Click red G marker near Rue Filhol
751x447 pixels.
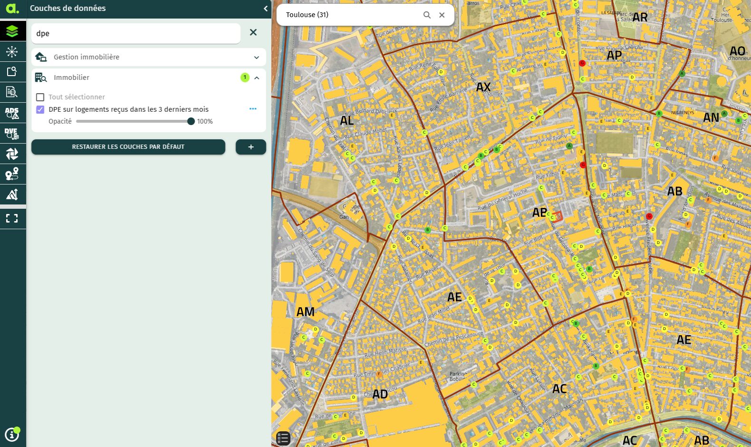click(x=583, y=165)
